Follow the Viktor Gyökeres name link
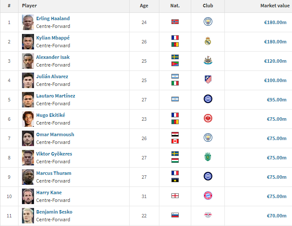Viewport: 292px width, 226px height. point(54,154)
